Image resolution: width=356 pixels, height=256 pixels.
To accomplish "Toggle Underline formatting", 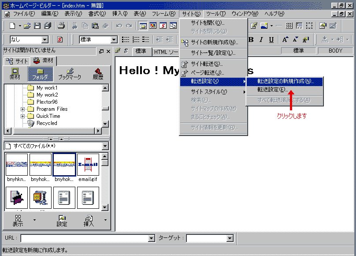I will click(271, 40).
